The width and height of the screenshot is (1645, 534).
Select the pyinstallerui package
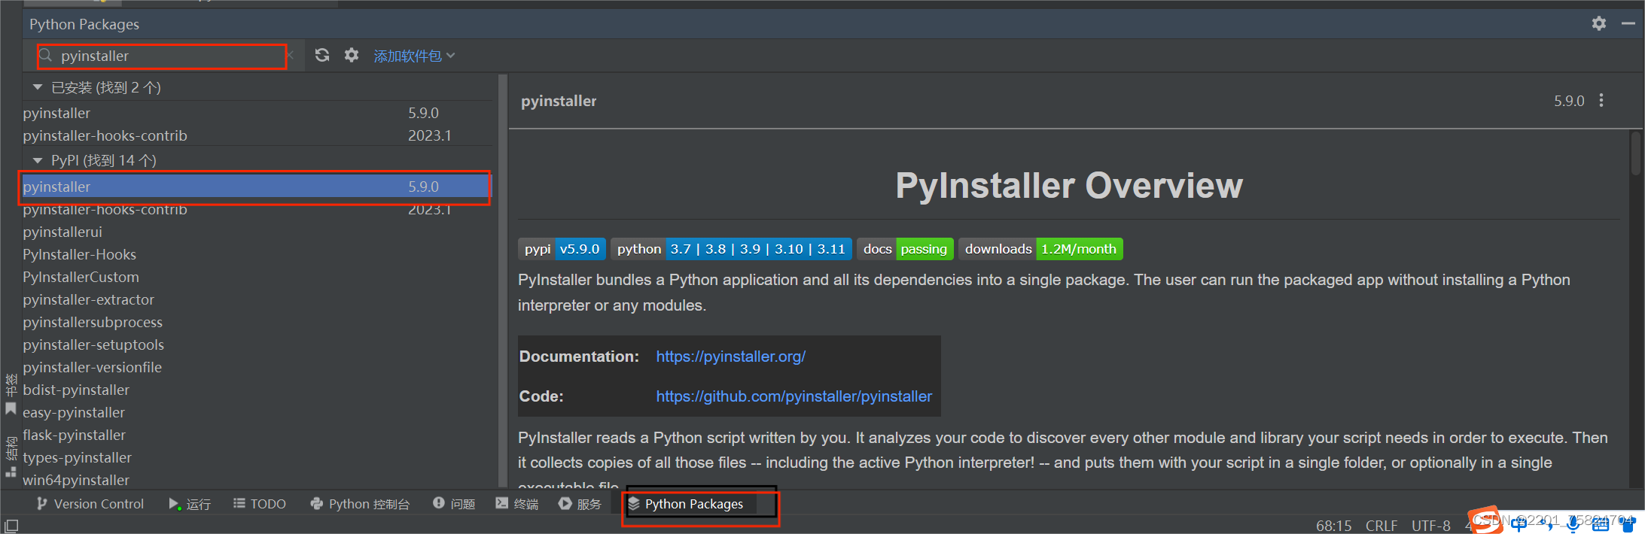coord(257,232)
